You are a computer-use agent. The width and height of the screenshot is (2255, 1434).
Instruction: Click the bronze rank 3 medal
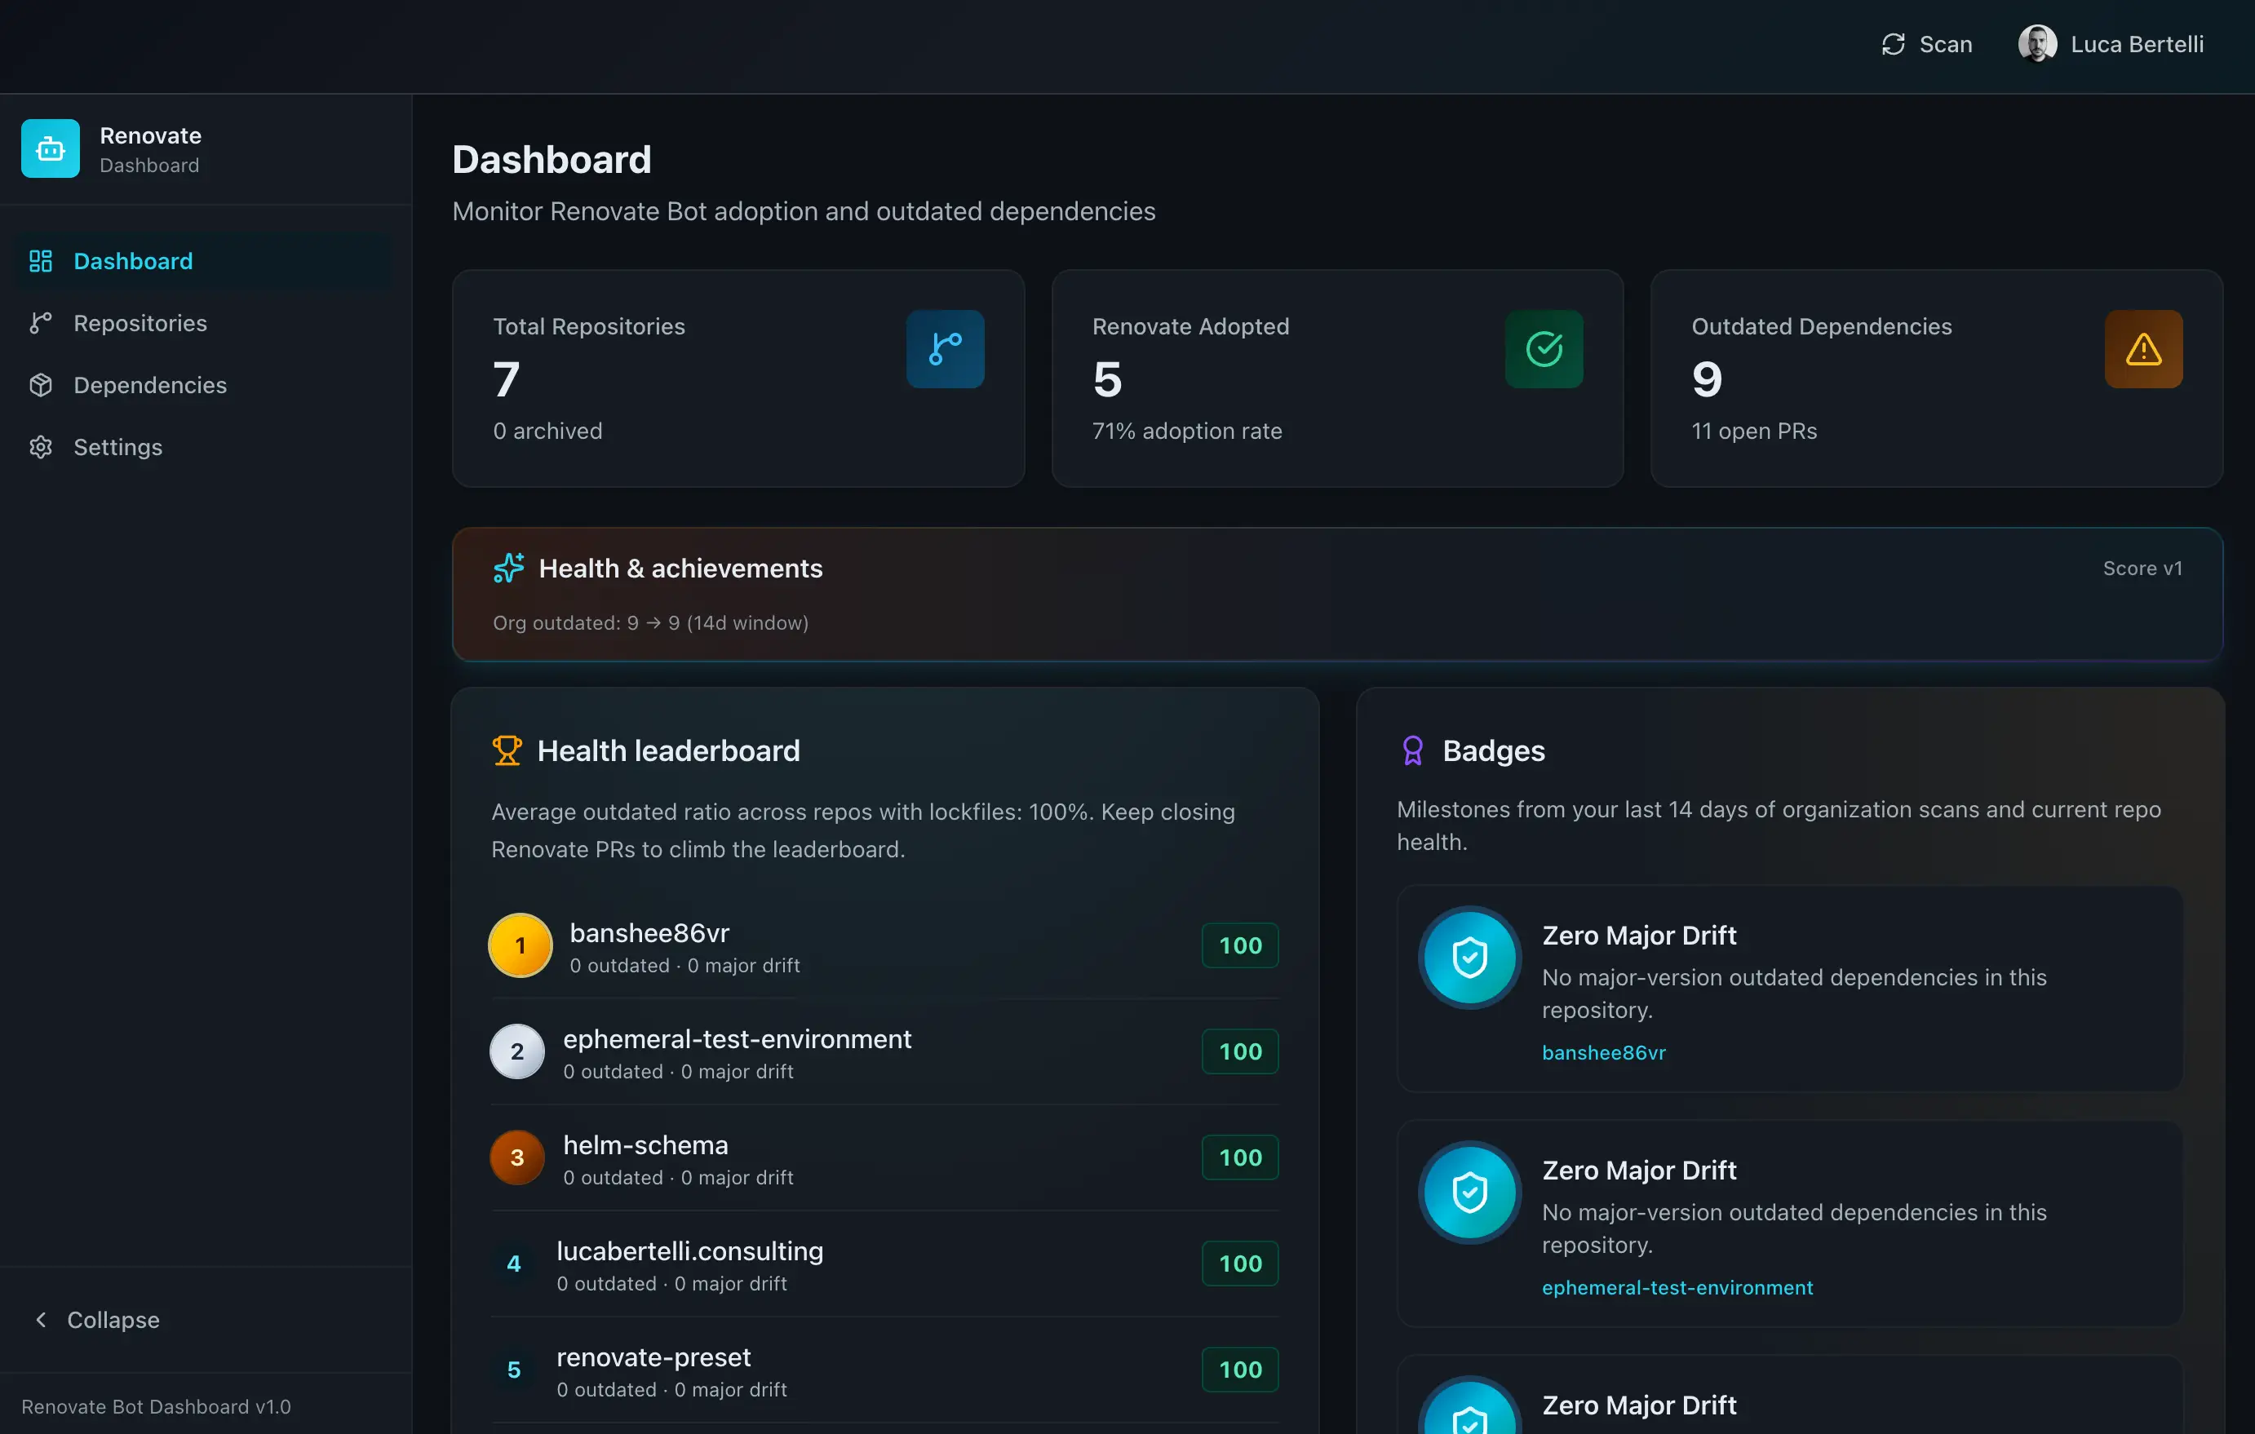click(517, 1157)
